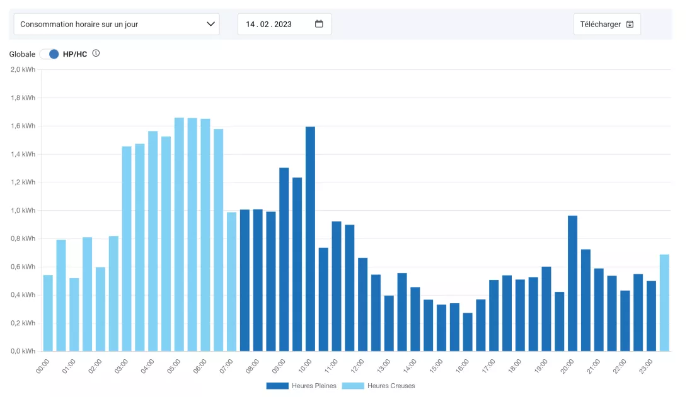
Task: Click the date input 14.02.2023
Action: (x=269, y=24)
